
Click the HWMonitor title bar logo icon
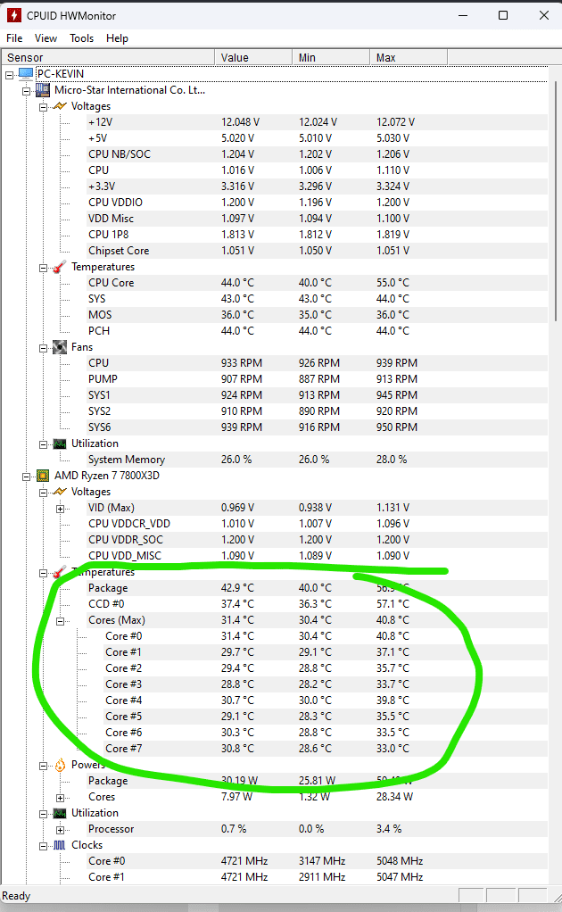pyautogui.click(x=14, y=16)
